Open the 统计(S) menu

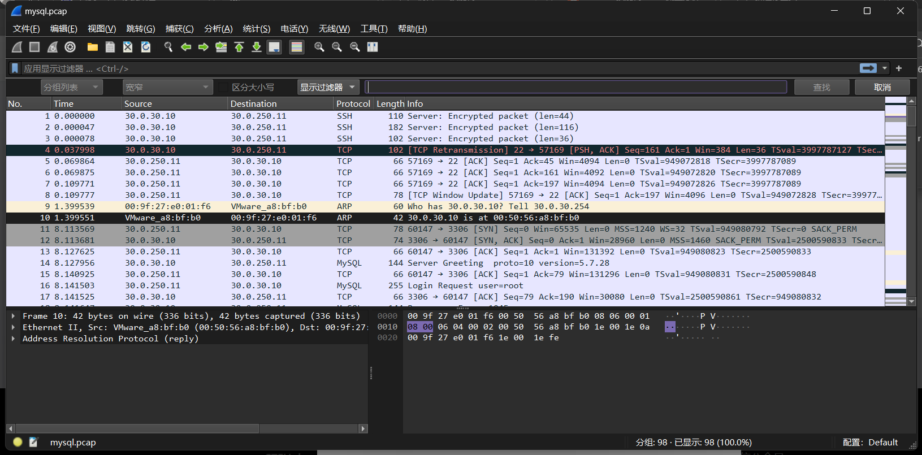257,29
